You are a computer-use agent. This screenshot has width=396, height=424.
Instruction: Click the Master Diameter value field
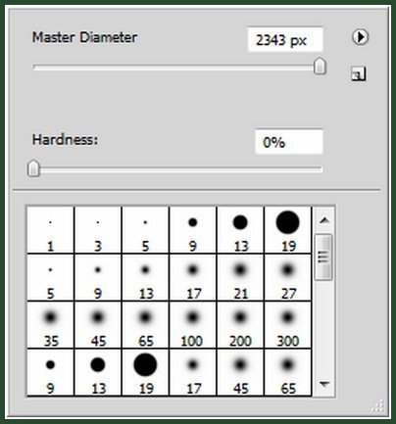click(x=285, y=40)
